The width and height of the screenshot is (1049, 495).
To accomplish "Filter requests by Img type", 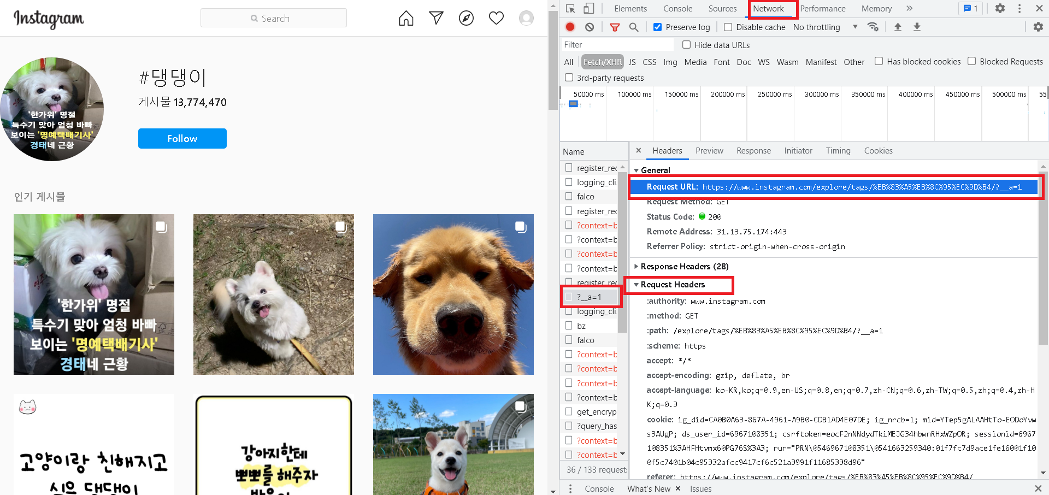I will [670, 62].
